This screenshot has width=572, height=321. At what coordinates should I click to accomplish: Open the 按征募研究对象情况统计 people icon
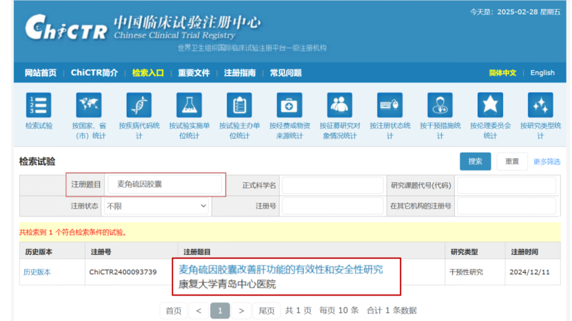[x=340, y=105]
